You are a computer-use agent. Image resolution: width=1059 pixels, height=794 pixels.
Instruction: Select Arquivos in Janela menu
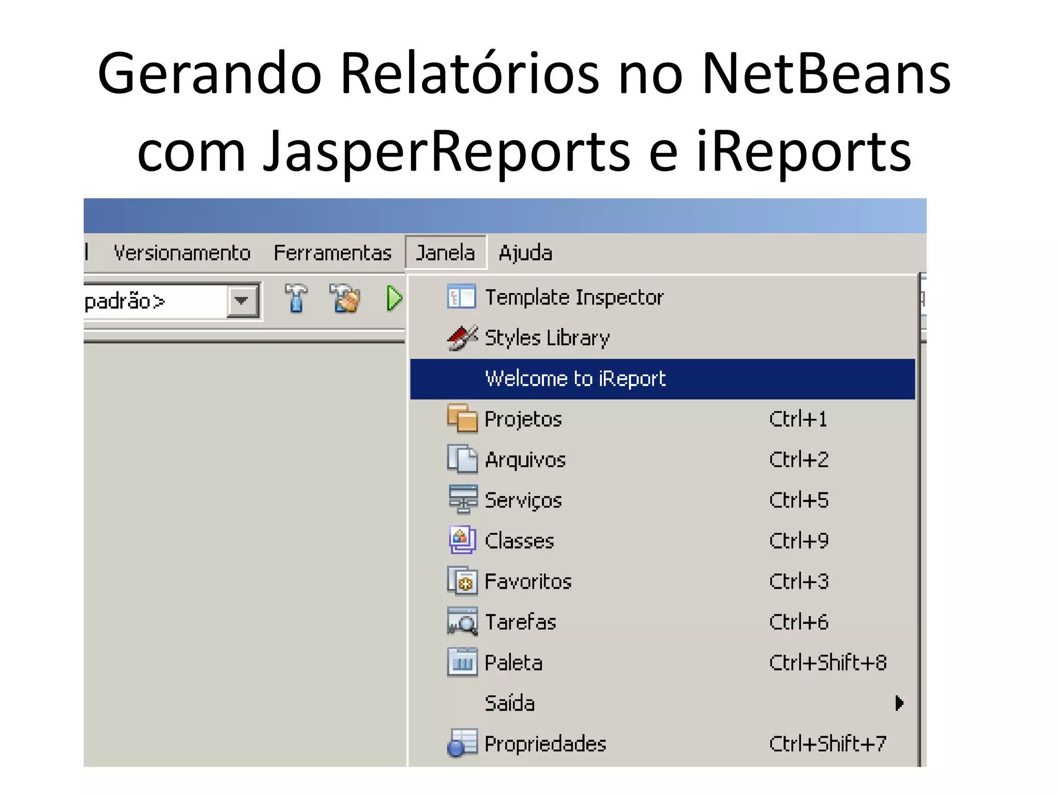(662, 460)
